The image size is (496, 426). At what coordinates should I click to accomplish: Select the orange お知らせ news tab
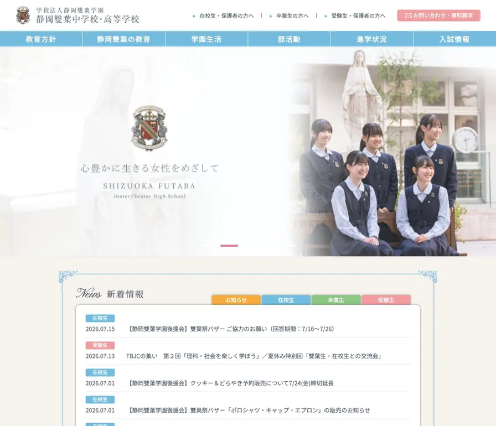click(236, 300)
